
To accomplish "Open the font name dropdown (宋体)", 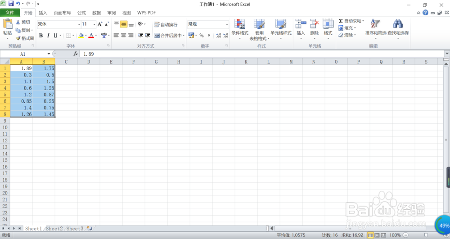I will tap(79, 24).
